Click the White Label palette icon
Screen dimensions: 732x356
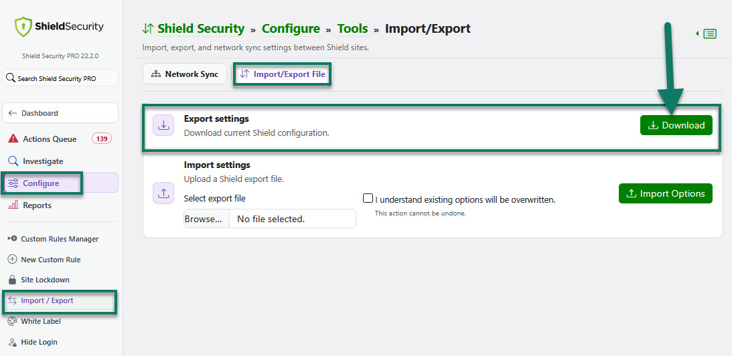pyautogui.click(x=13, y=321)
